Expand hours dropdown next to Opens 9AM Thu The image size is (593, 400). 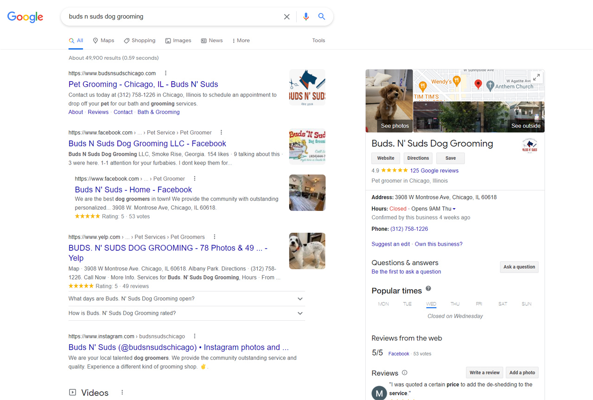[454, 209]
